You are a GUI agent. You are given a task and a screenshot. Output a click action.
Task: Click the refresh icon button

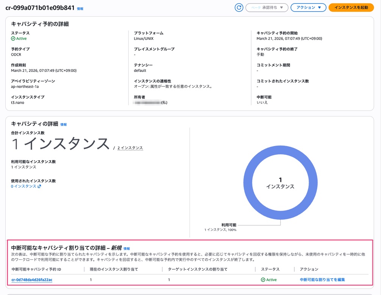(x=239, y=8)
